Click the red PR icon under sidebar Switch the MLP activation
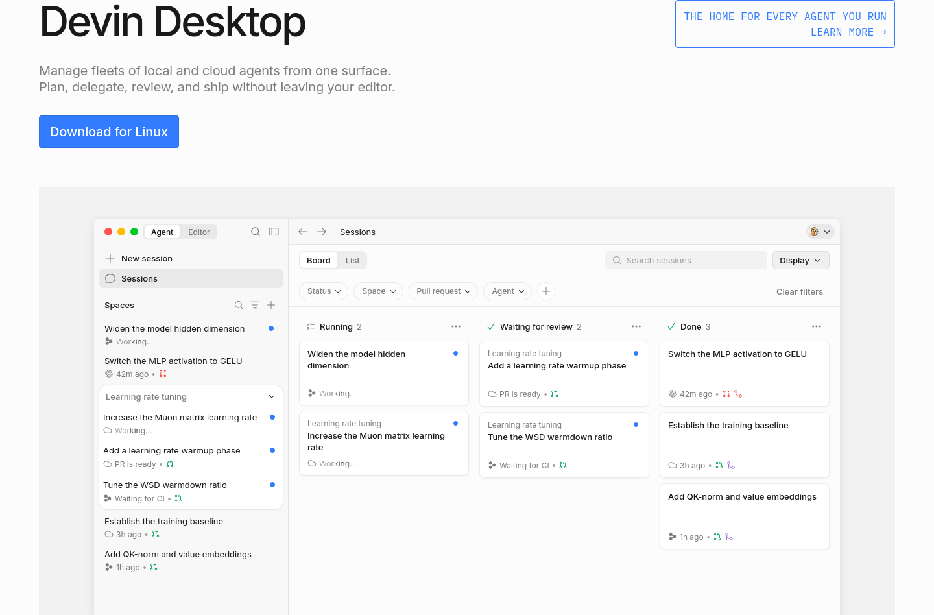 (x=163, y=374)
